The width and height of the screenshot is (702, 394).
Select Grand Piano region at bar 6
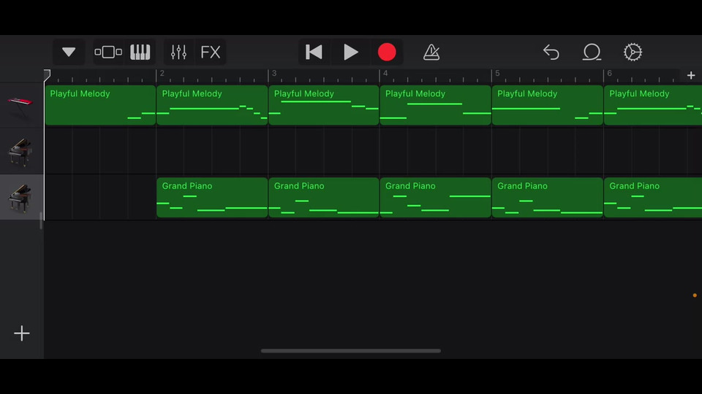(x=653, y=198)
